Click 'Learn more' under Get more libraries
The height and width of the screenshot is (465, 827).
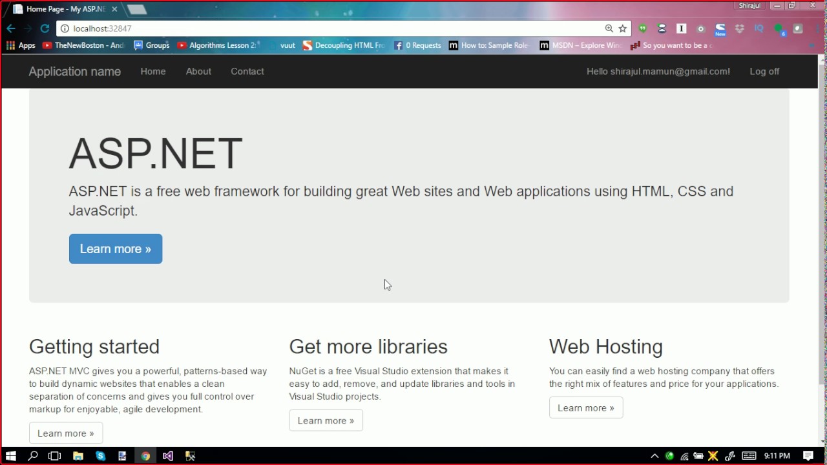[326, 420]
